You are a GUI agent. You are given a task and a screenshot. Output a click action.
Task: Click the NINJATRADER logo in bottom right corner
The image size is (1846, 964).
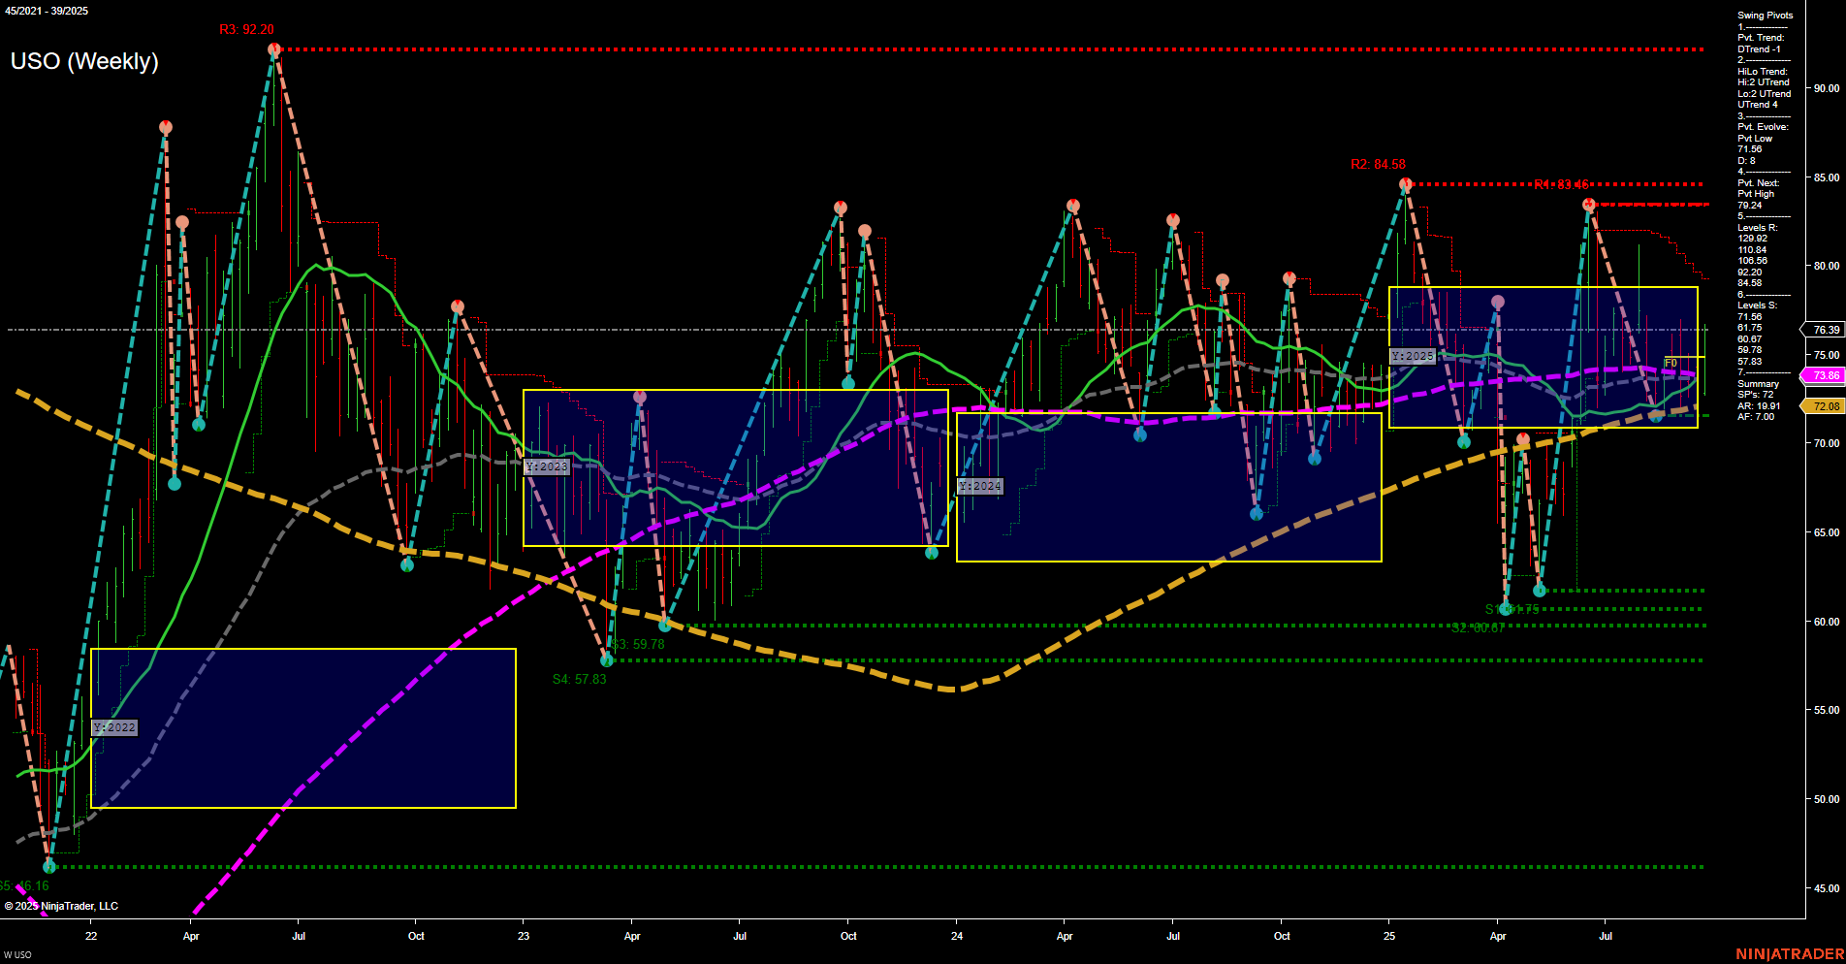click(x=1790, y=954)
